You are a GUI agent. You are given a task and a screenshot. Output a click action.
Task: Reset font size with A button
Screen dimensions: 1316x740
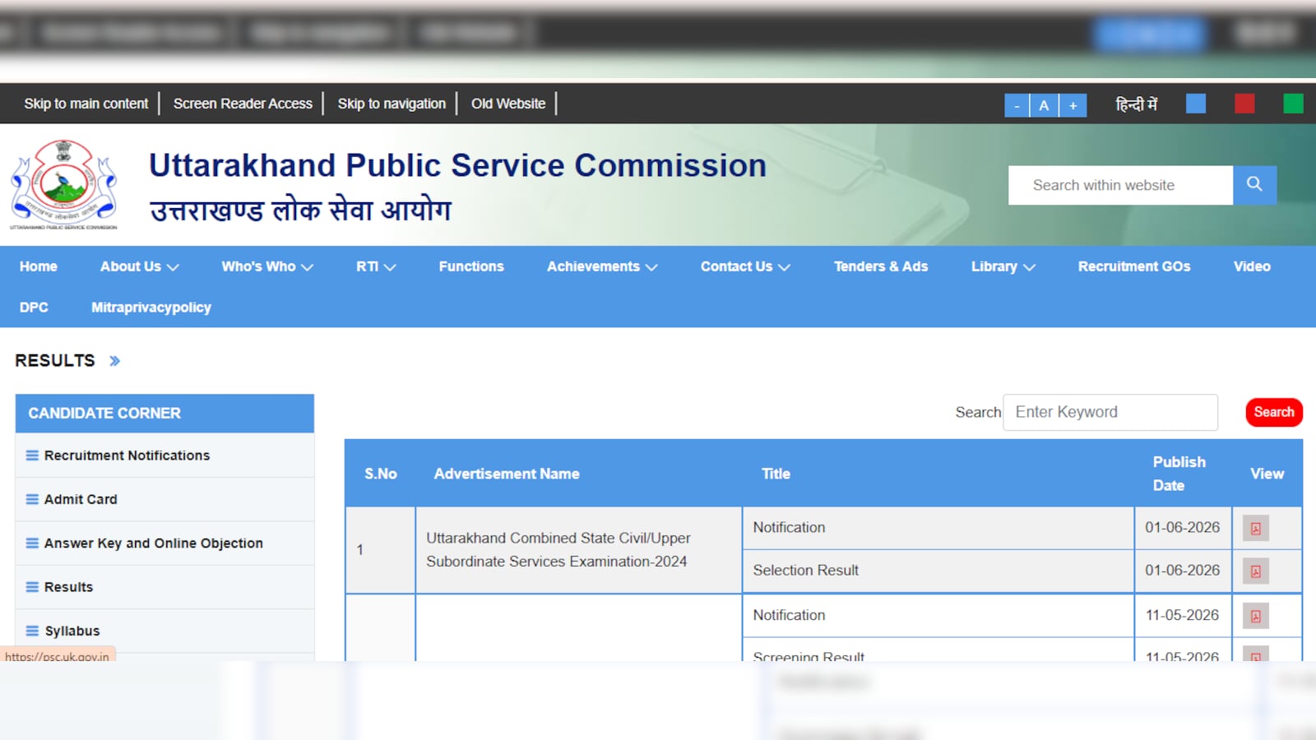[x=1044, y=105]
